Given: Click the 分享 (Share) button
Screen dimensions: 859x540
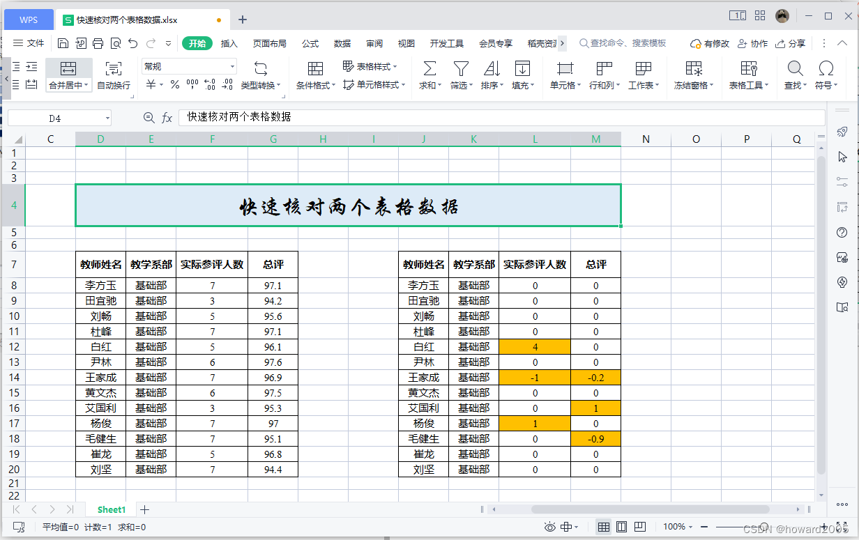Looking at the screenshot, I should (x=790, y=43).
